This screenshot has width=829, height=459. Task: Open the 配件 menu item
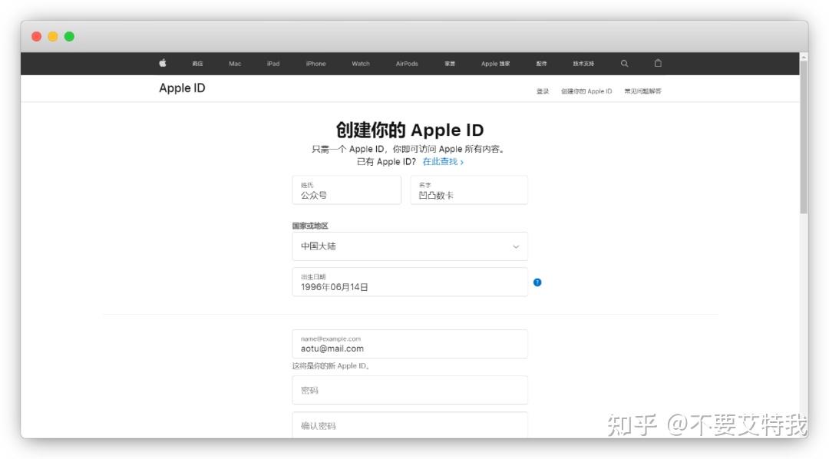541,64
